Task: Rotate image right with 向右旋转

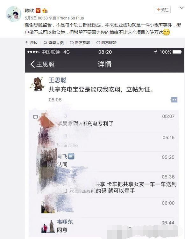Action: (x=106, y=43)
